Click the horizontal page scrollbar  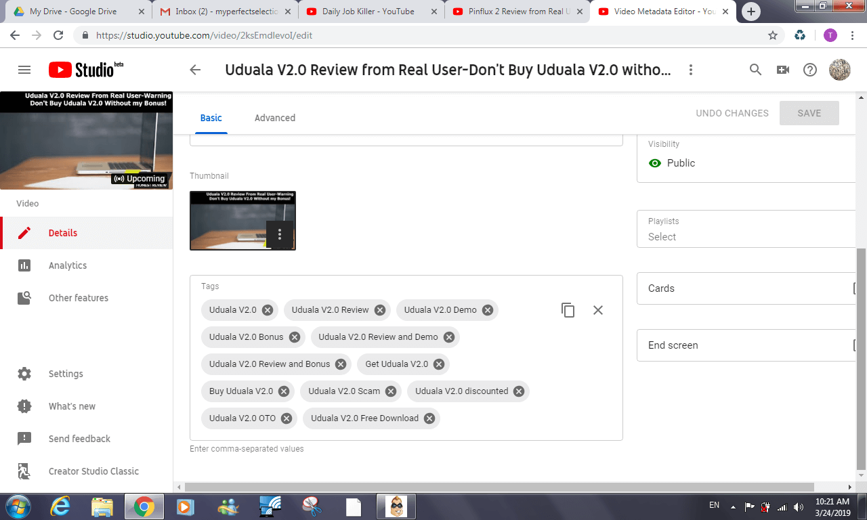[499, 487]
